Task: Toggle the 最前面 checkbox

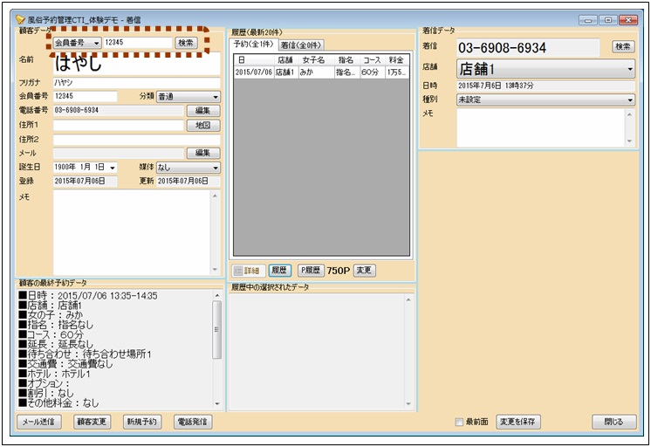Action: point(460,422)
